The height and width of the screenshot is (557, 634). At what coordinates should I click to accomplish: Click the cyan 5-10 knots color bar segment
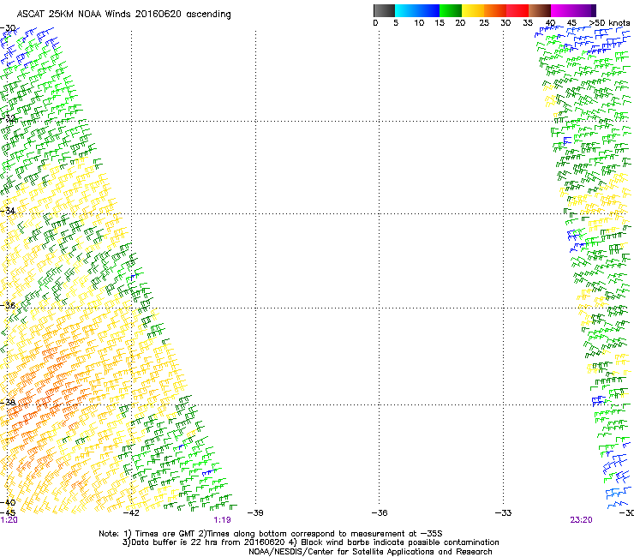[406, 10]
